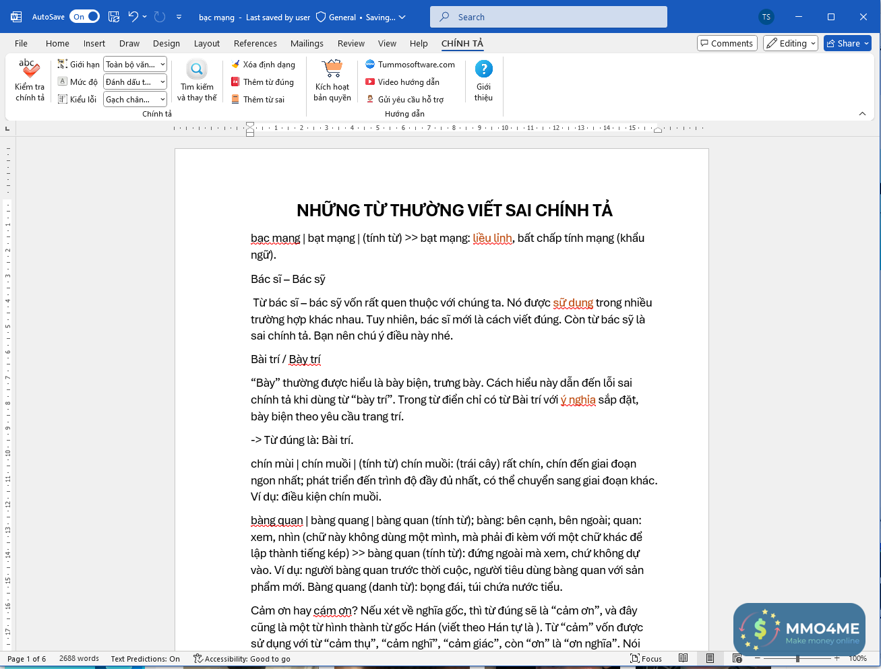
Task: Click the document title heading
Action: tap(454, 210)
